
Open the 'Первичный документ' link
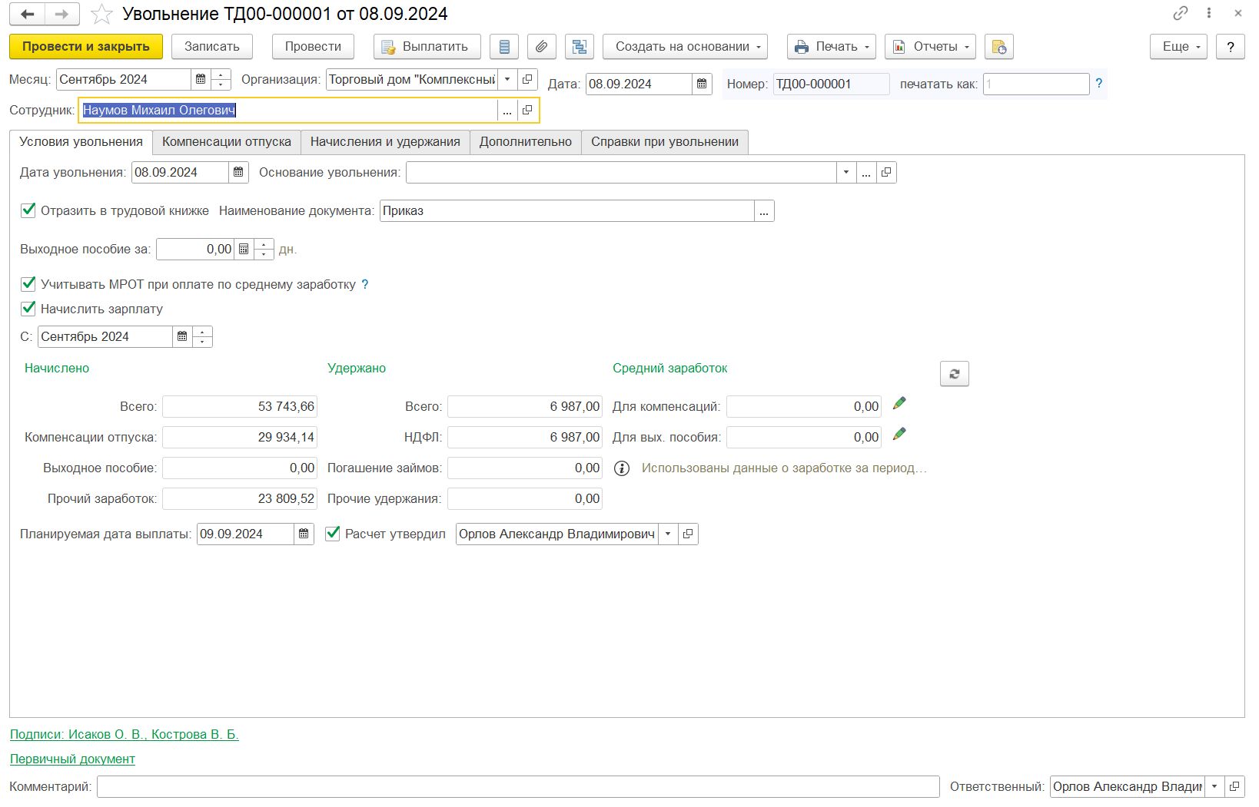point(72,759)
